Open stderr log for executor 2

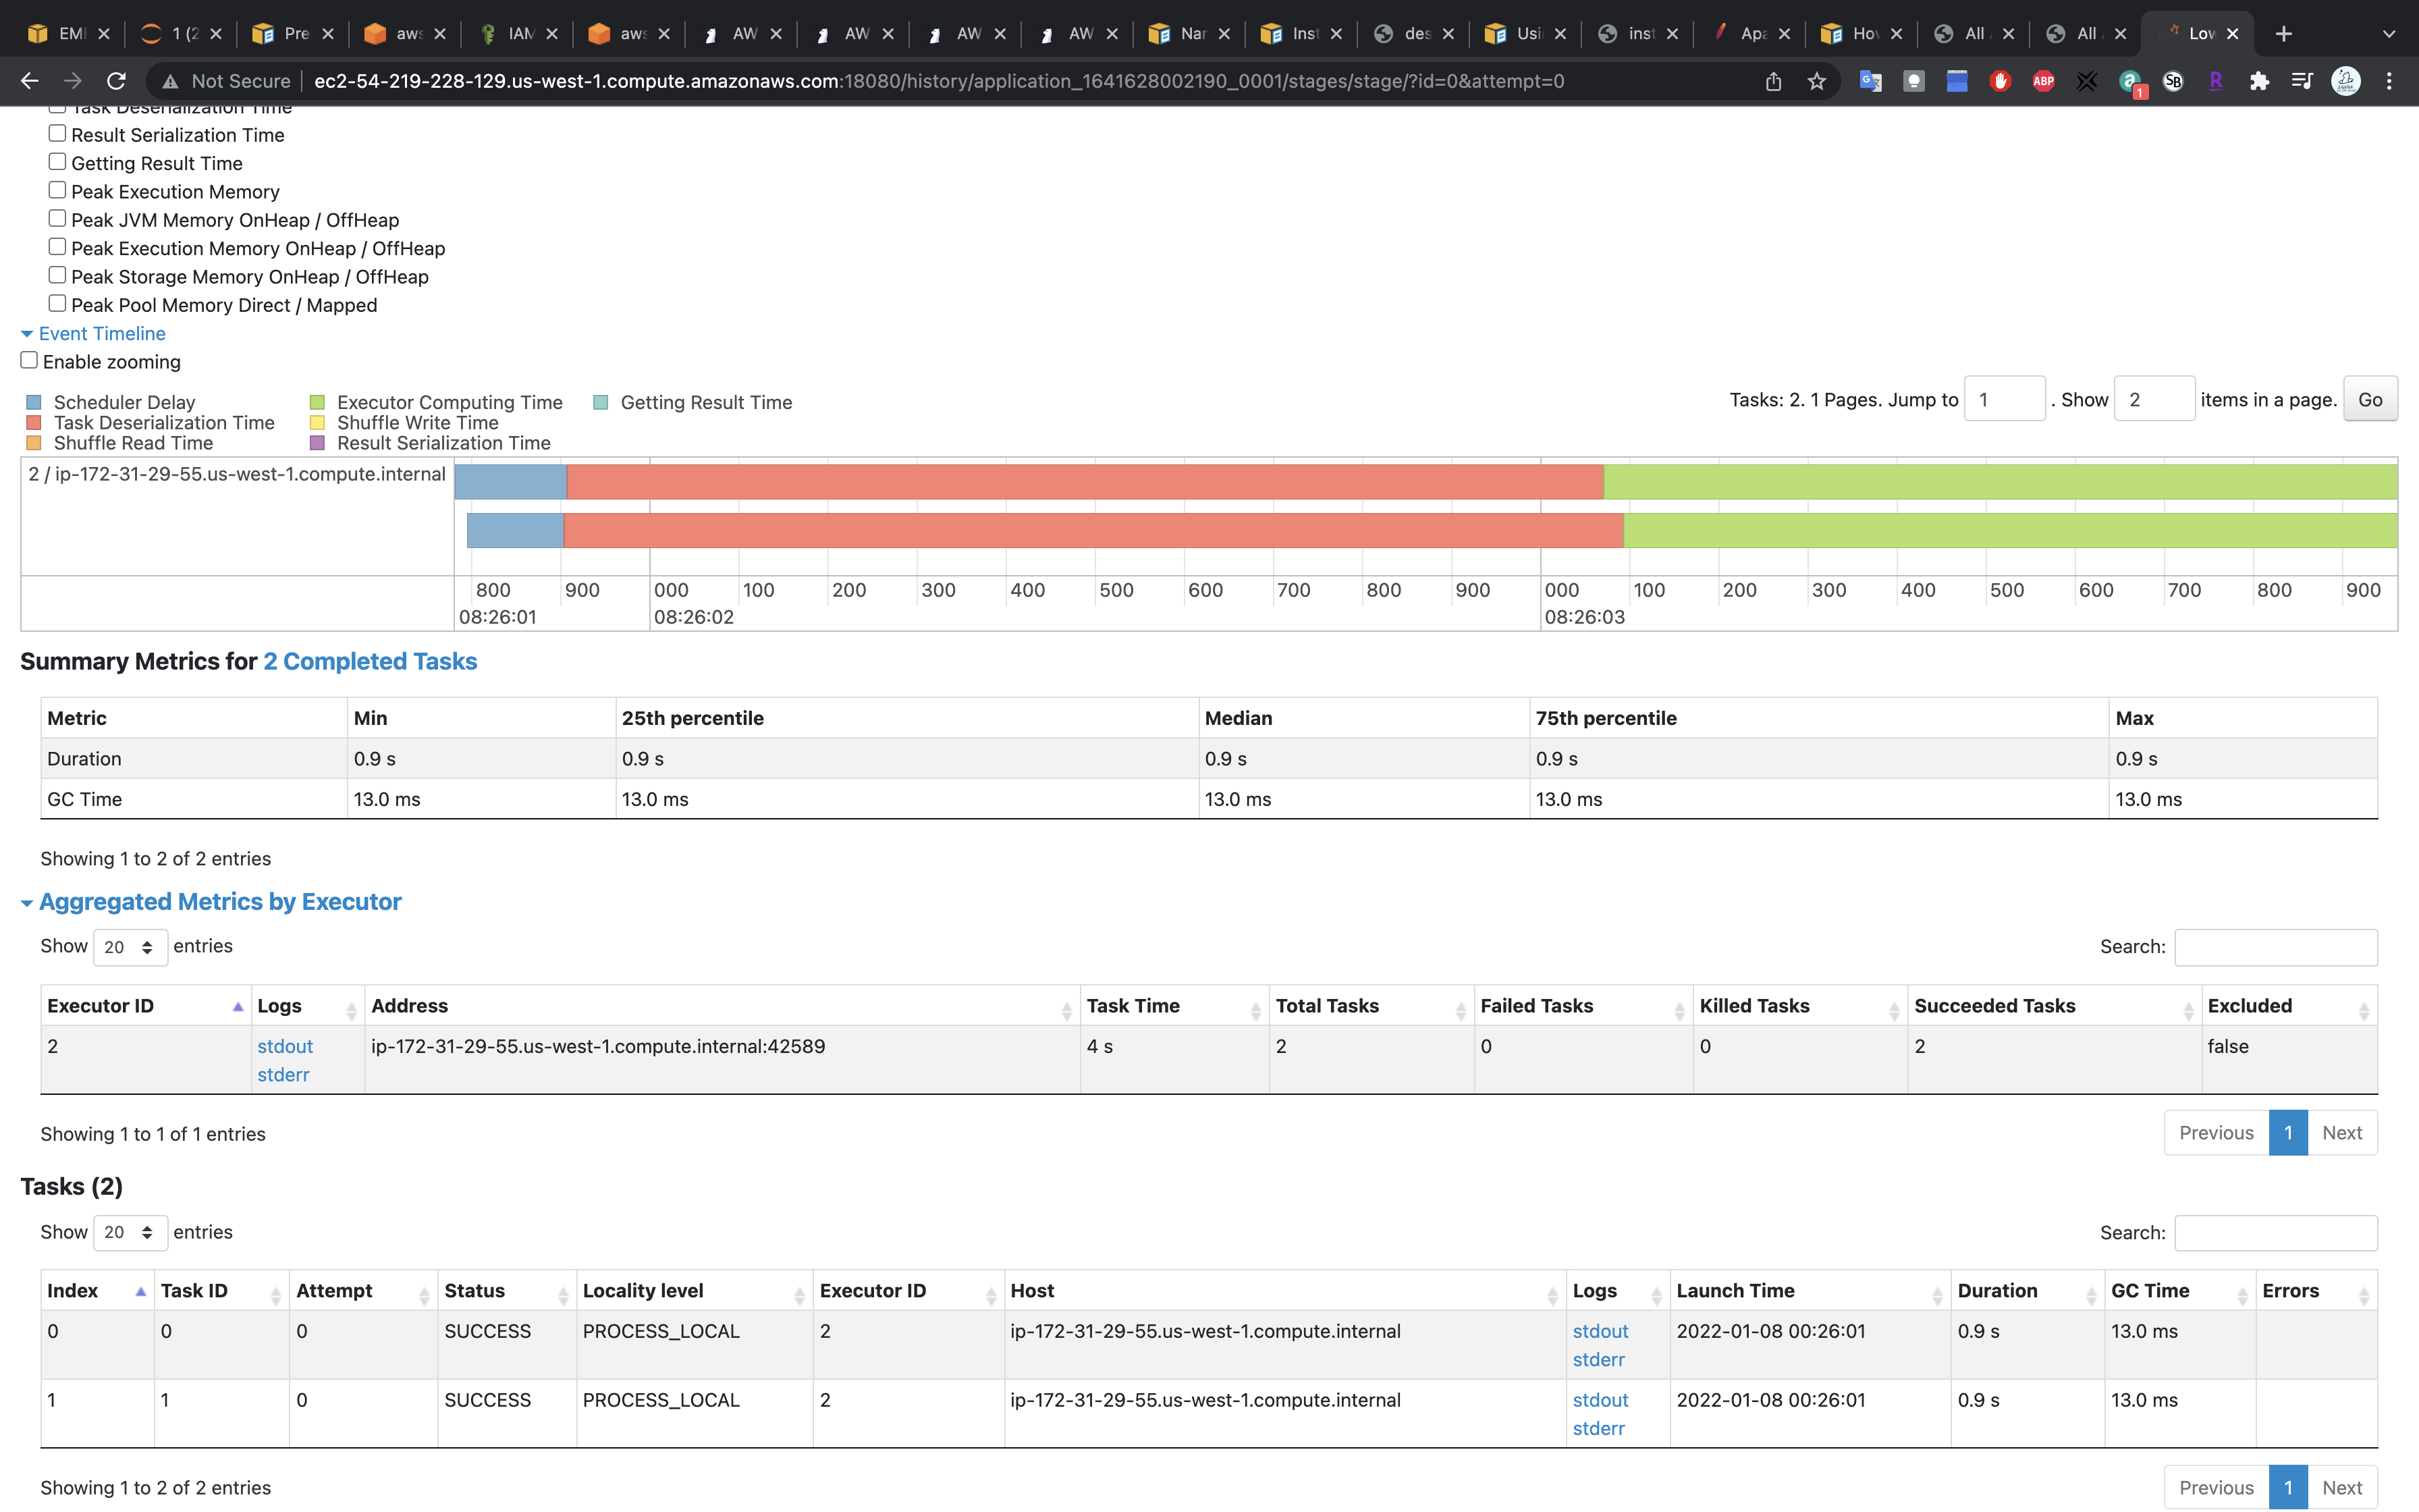point(283,1075)
